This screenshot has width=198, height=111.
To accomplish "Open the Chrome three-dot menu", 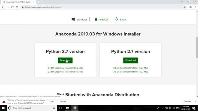I will 195,7.
